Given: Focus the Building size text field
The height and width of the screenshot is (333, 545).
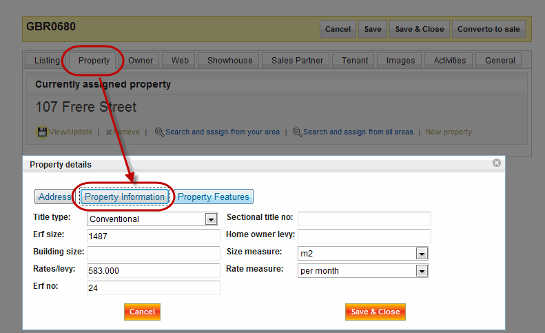Looking at the screenshot, I should coord(153,254).
